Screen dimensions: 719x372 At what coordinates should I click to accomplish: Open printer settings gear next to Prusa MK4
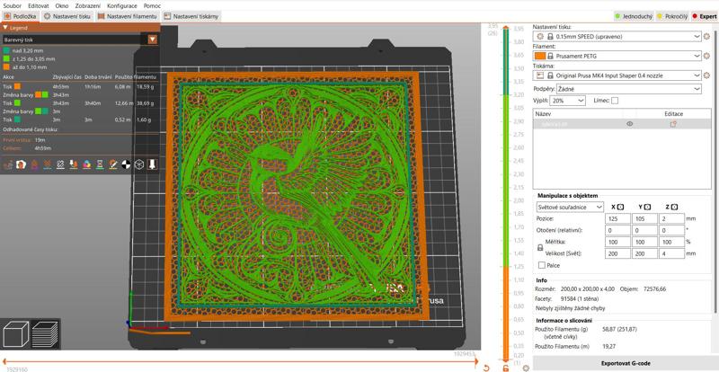(706, 75)
